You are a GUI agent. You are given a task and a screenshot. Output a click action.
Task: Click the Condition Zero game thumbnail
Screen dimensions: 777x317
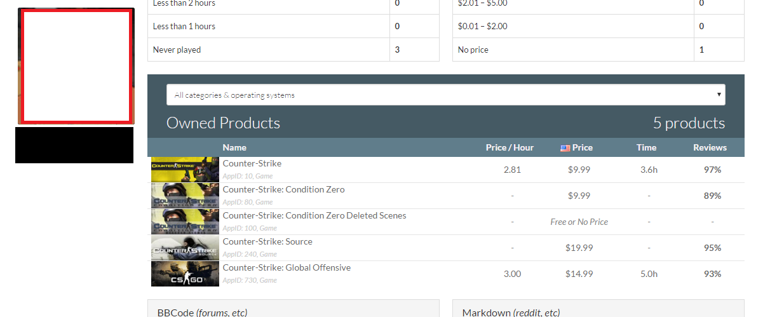coord(185,196)
